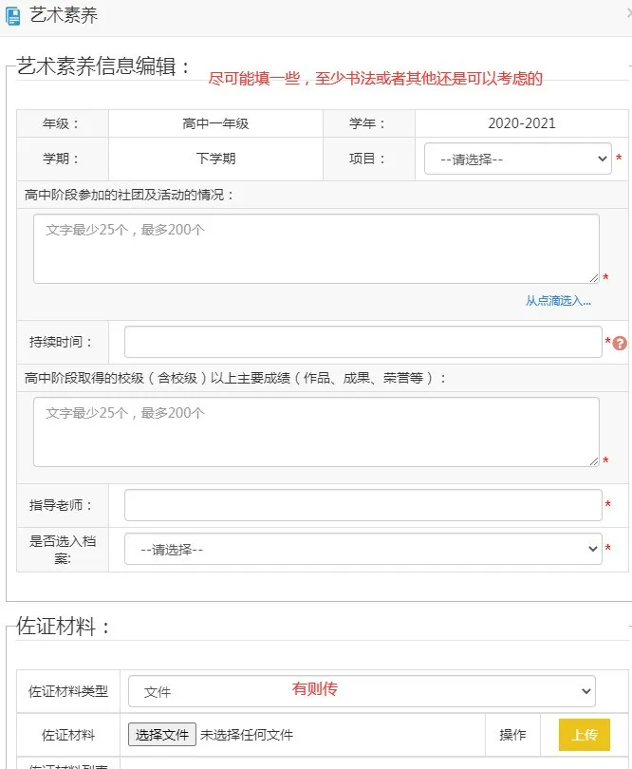Open the 是否选入档案 dropdown
This screenshot has height=769, width=632.
(362, 549)
